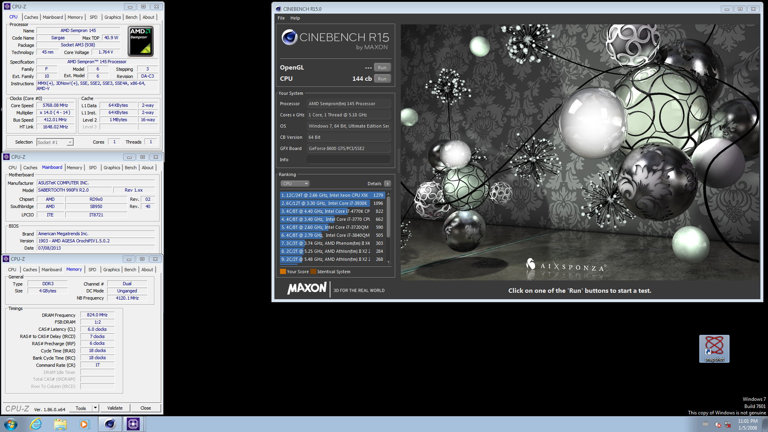Open the Details arrow in Ranking panel
Viewport: 768px width, 432px height.
click(387, 184)
